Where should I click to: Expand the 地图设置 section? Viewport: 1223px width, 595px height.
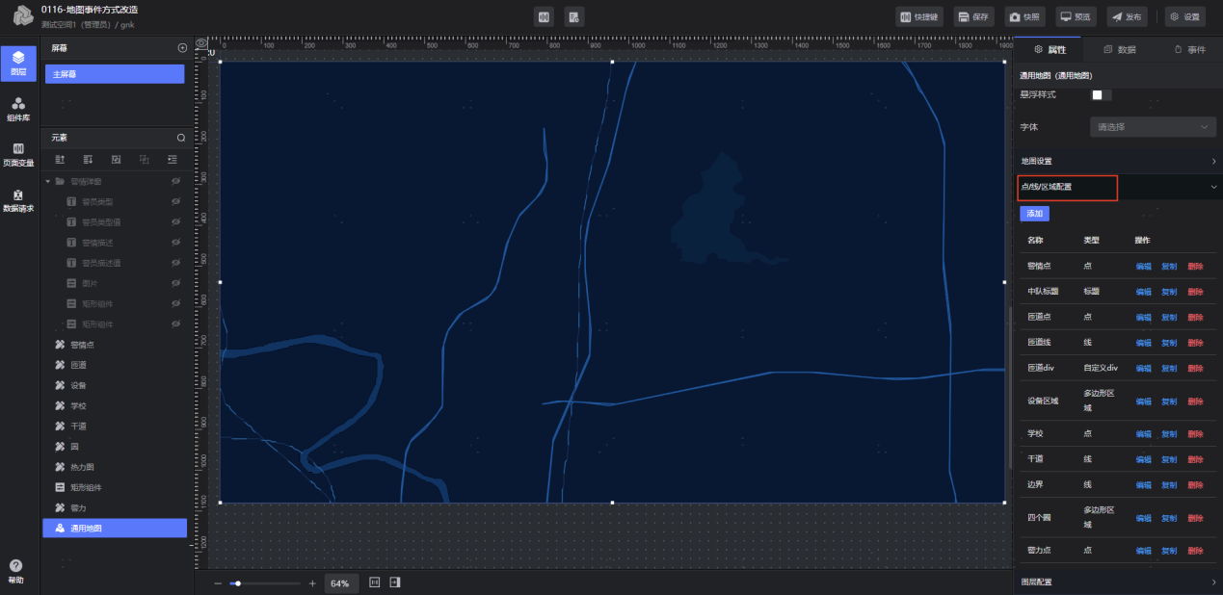tap(1118, 161)
